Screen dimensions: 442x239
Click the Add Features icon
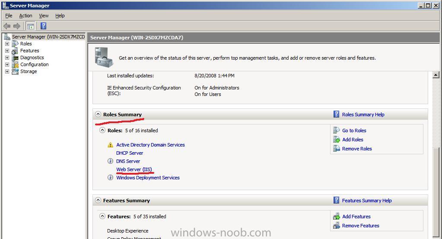pyautogui.click(x=336, y=216)
